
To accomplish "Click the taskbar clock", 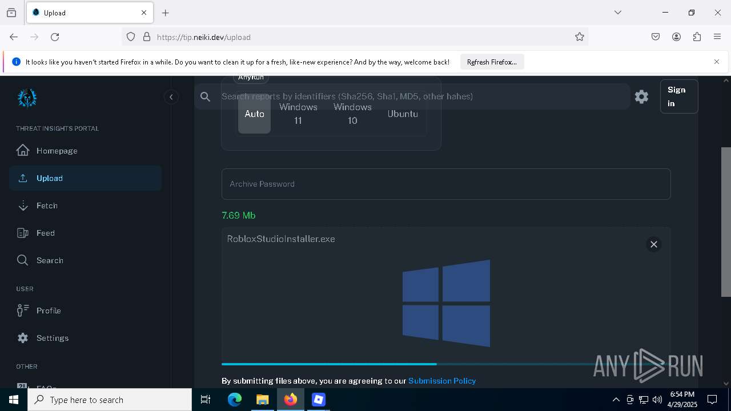I will tap(682, 400).
